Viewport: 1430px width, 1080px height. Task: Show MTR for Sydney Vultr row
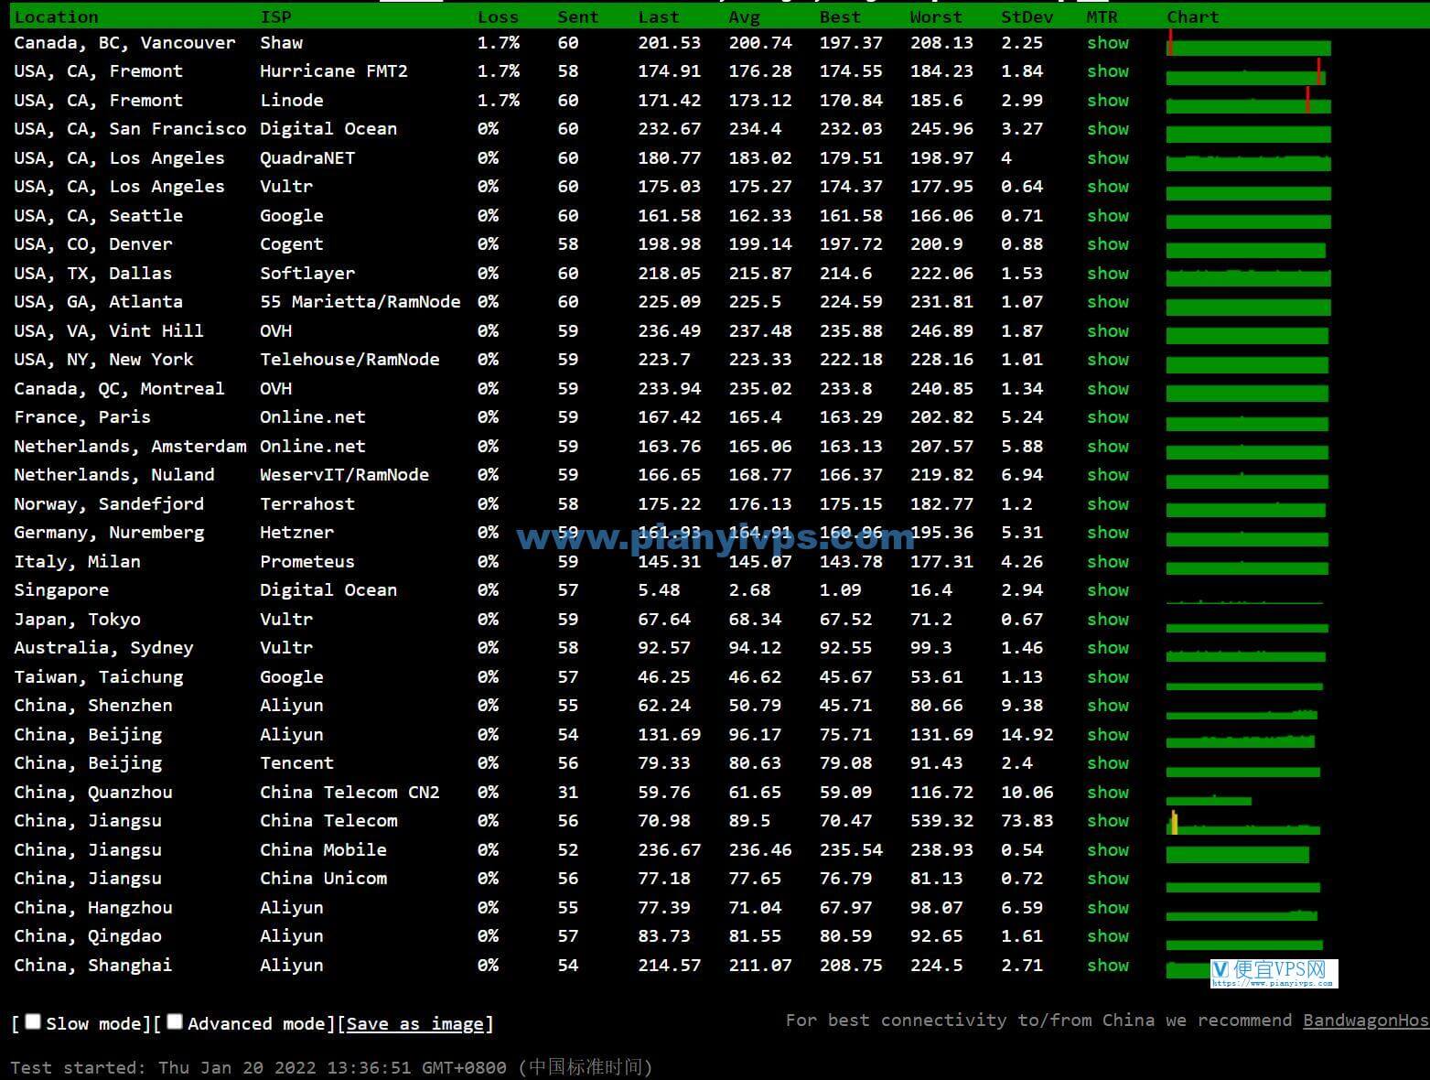[1108, 648]
